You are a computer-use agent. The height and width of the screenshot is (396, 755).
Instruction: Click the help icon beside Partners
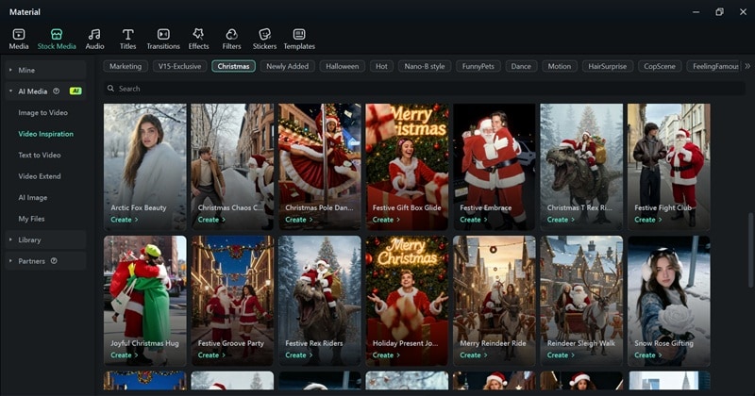tap(54, 261)
